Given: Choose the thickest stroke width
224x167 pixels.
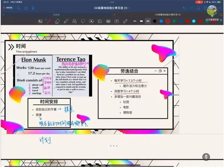Looking at the screenshot, I should pyautogui.click(x=148, y=21).
